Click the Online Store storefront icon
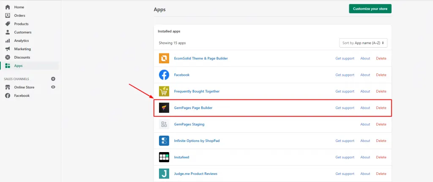This screenshot has width=433, height=182. (x=8, y=87)
